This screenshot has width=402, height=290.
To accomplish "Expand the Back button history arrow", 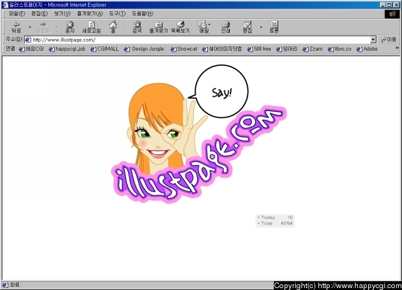I will point(30,27).
